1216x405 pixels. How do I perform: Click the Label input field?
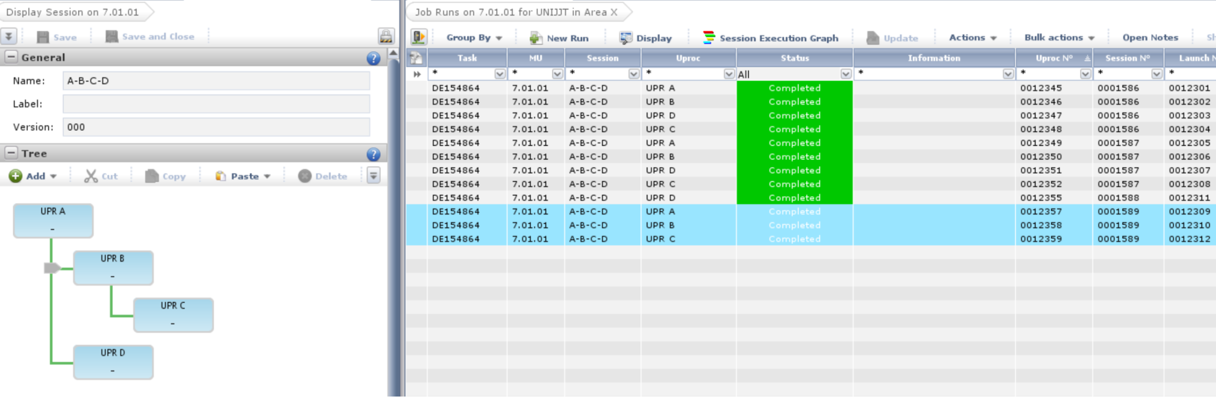point(216,104)
